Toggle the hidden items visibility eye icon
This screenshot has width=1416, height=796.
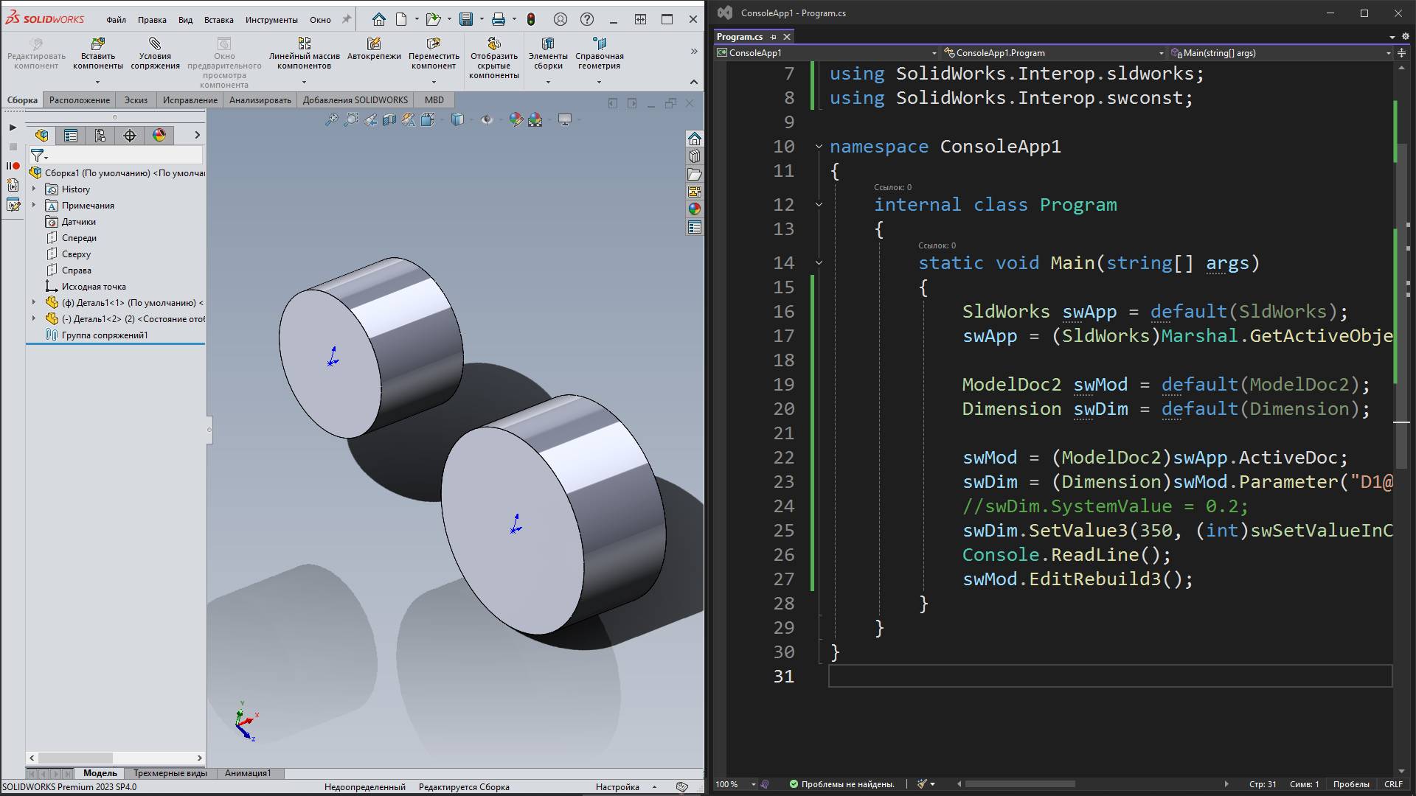[x=487, y=119]
